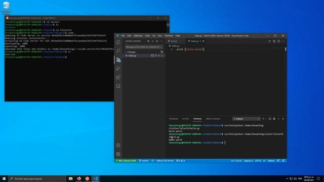
Task: Open source control More Actions menu
Action: pyautogui.click(x=161, y=41)
